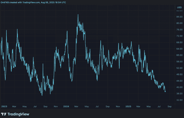This screenshot has width=184, height=118.
Task: Click the 76.00 price axis label
Action: 179,29
